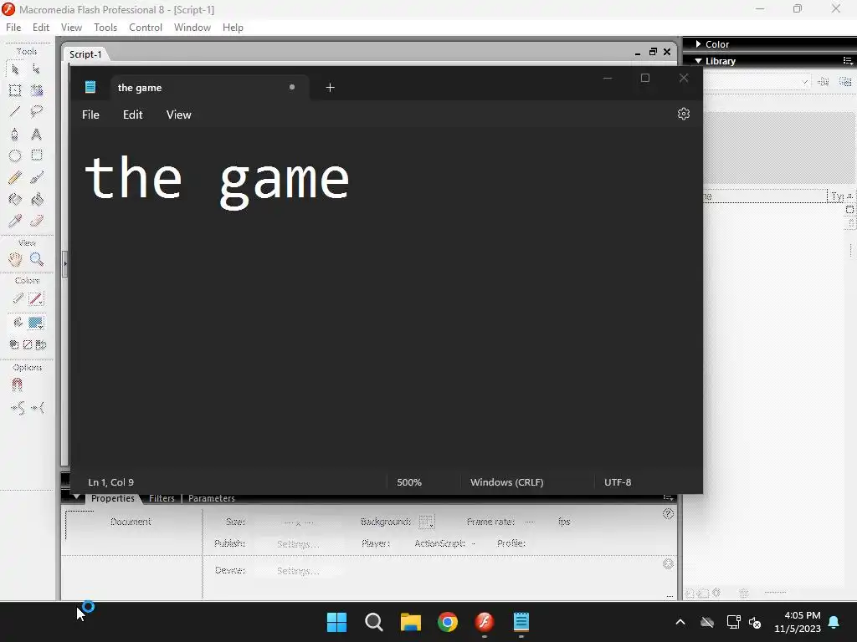Viewport: 857px width, 642px height.
Task: Select the Paint Bucket tool
Action: pyautogui.click(x=37, y=199)
